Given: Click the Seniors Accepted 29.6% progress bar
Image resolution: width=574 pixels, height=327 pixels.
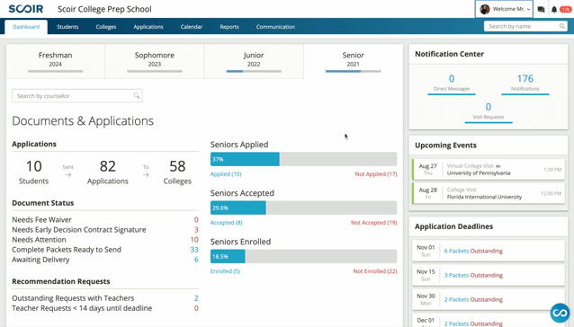Looking at the screenshot, I should [x=303, y=208].
